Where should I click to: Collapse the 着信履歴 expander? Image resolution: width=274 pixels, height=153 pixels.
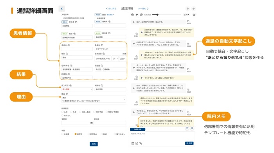tap(110, 15)
